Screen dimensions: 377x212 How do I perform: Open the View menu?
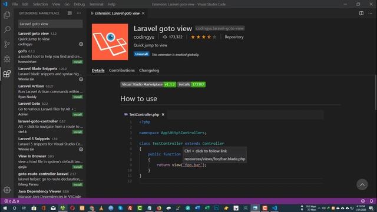[x=56, y=4]
